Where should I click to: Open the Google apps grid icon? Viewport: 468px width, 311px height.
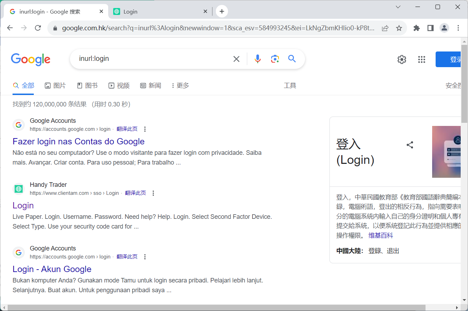(422, 59)
